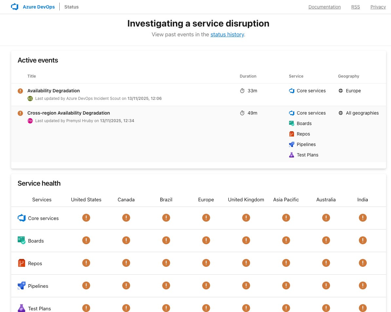391x312 pixels.
Task: Click the stopwatch icon beside 33m duration
Action: (x=242, y=91)
